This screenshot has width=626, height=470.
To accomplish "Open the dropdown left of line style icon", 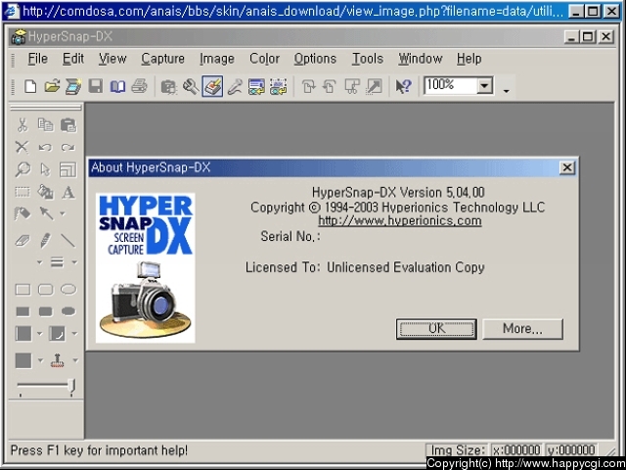I will coord(39,262).
